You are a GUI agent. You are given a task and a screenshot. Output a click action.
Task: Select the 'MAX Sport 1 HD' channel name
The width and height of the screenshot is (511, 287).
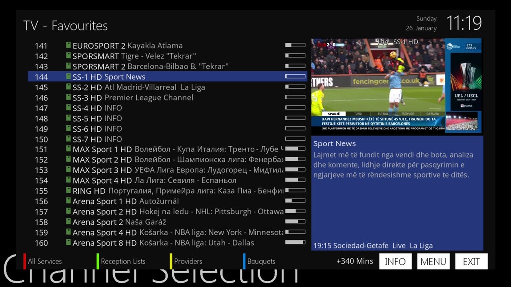pyautogui.click(x=102, y=149)
